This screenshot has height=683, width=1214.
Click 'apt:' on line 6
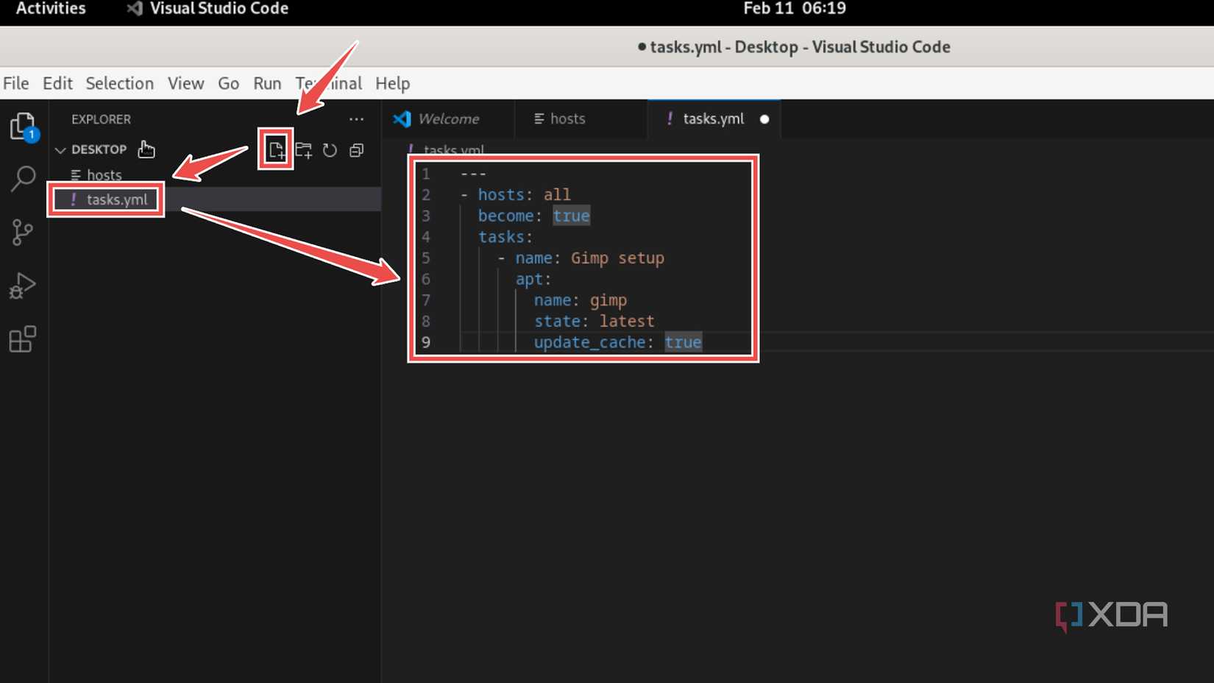[533, 279]
